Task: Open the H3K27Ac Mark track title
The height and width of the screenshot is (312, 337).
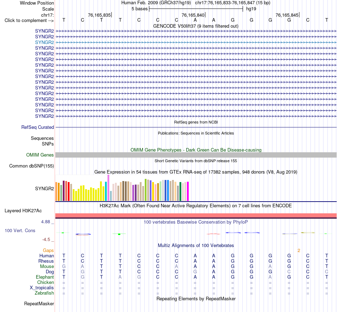Action: tap(196, 206)
